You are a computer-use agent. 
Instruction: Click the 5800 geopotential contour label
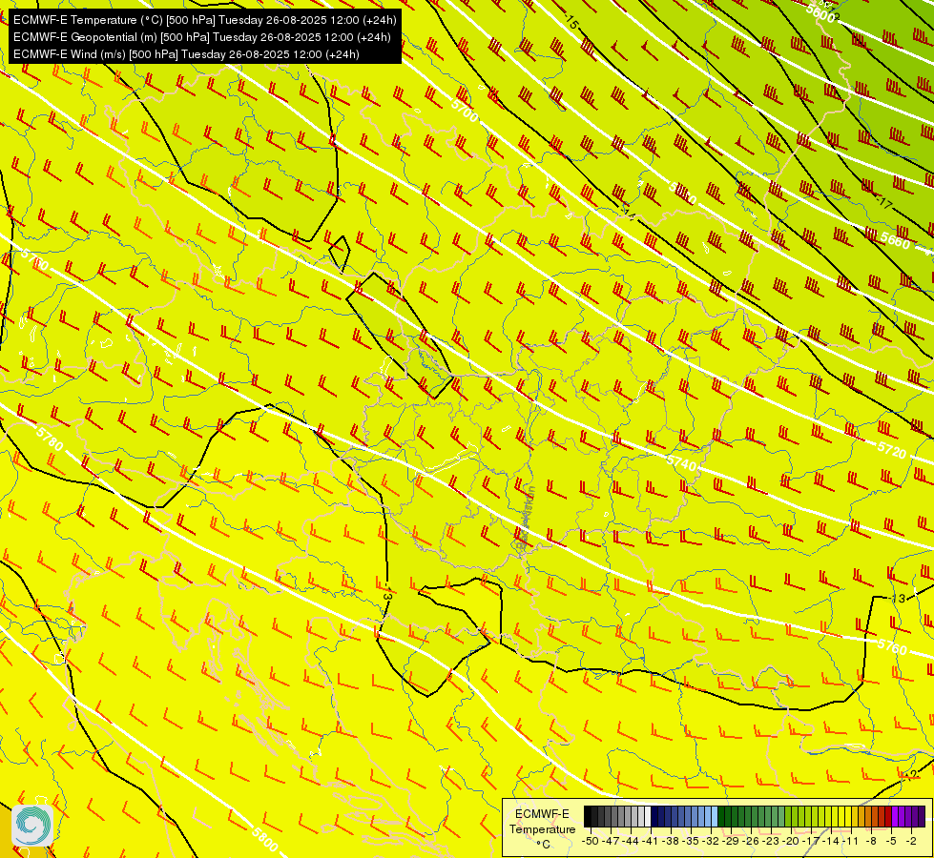(x=264, y=840)
